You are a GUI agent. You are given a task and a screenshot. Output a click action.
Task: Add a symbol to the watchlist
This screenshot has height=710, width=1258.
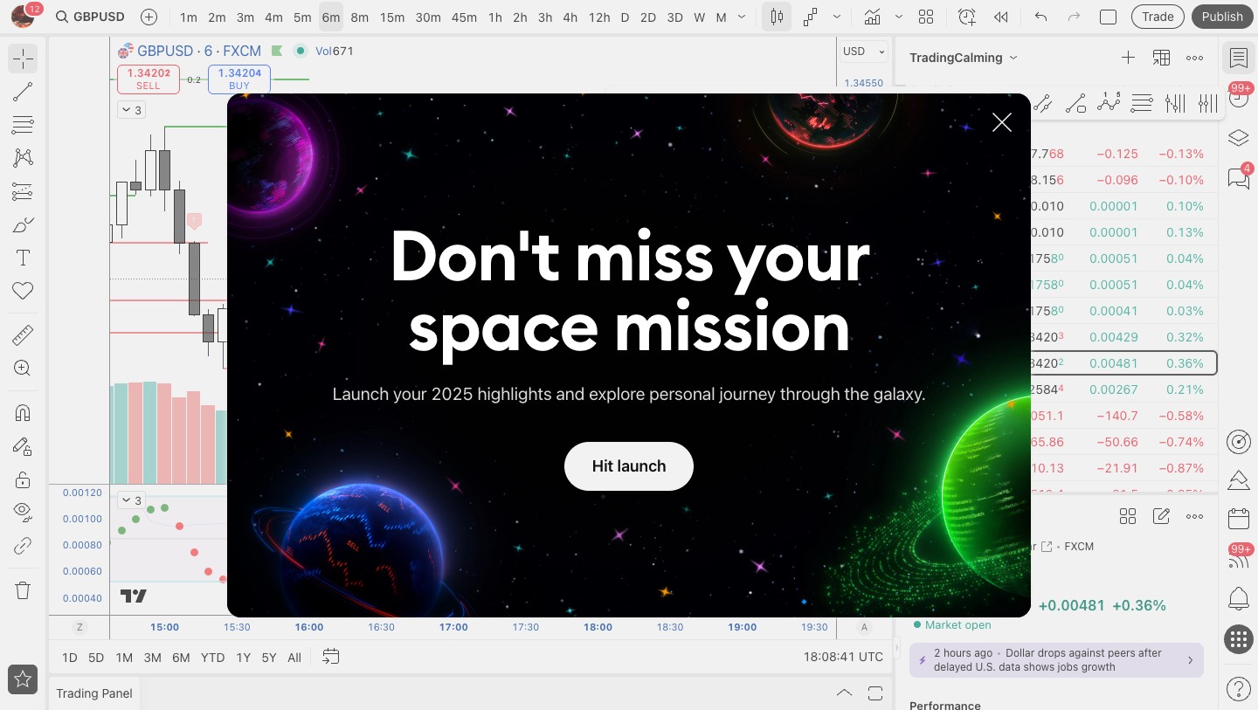pyautogui.click(x=1128, y=58)
